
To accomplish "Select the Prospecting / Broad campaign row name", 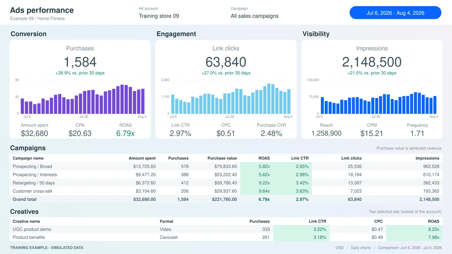I will pos(32,166).
